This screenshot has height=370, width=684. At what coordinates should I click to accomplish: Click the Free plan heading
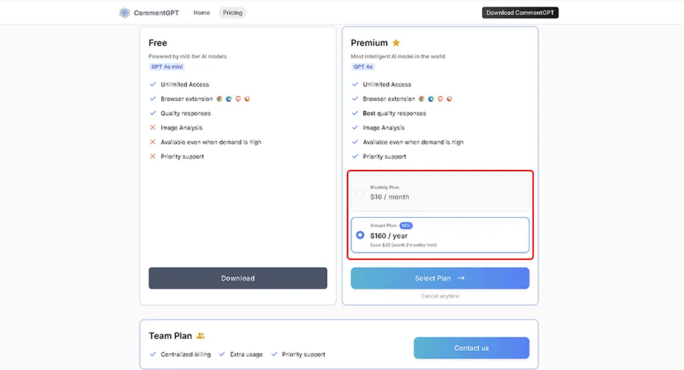click(x=158, y=43)
